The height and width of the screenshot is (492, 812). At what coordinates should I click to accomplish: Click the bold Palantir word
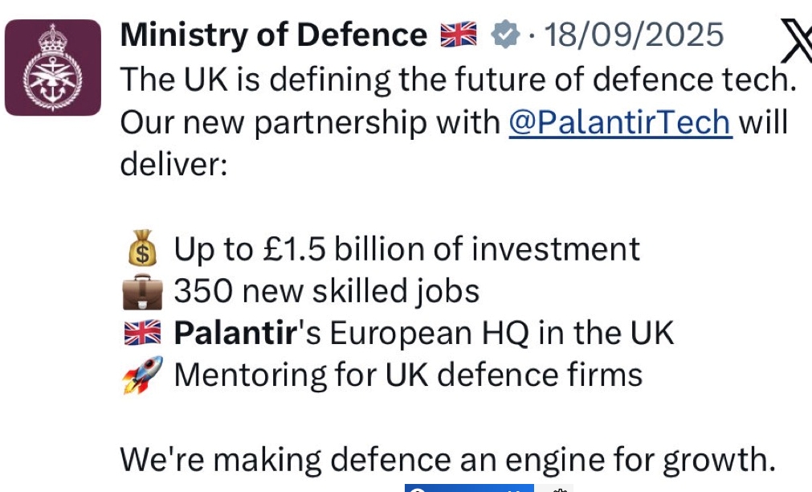pos(235,333)
